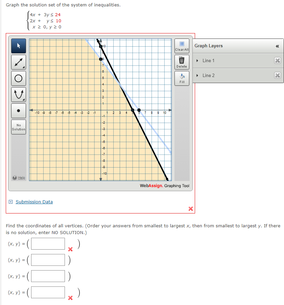Click the last vertex coordinate input box
The image size is (284, 305).
pos(47,292)
